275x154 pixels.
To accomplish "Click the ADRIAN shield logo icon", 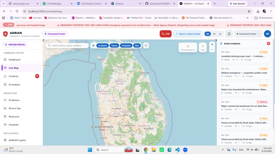I will point(5,34).
